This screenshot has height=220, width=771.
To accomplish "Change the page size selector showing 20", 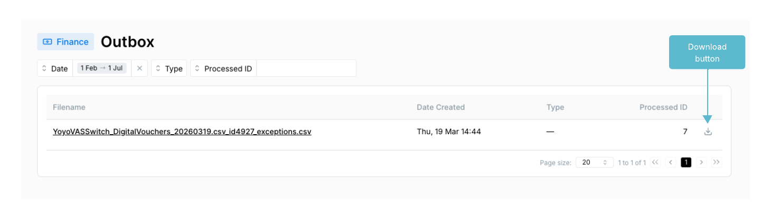I will [x=595, y=163].
